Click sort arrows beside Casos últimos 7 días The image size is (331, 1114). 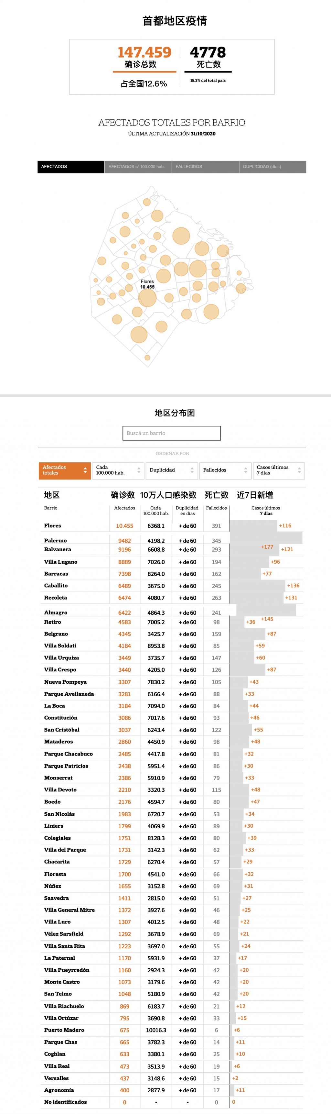click(299, 470)
